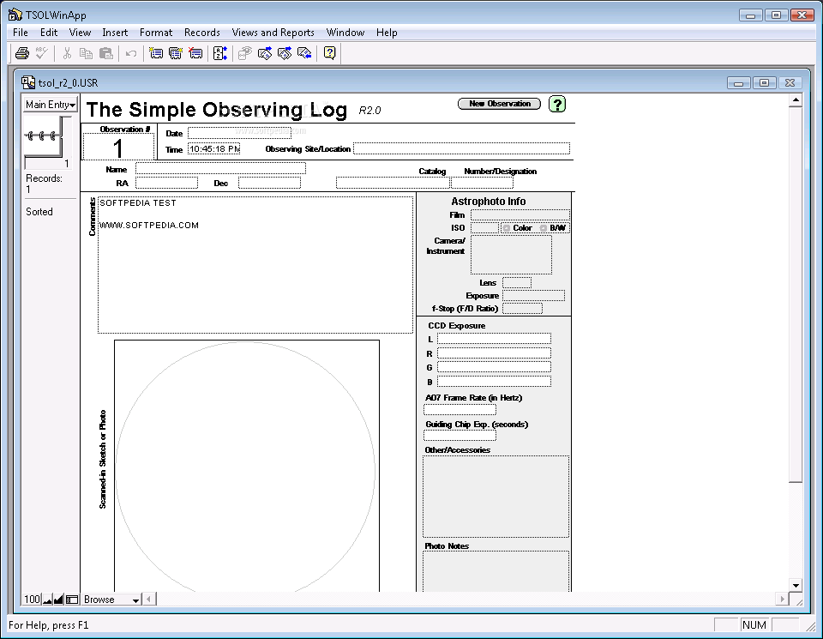This screenshot has height=639, width=823.
Task: Open the Records menu
Action: pyautogui.click(x=202, y=33)
